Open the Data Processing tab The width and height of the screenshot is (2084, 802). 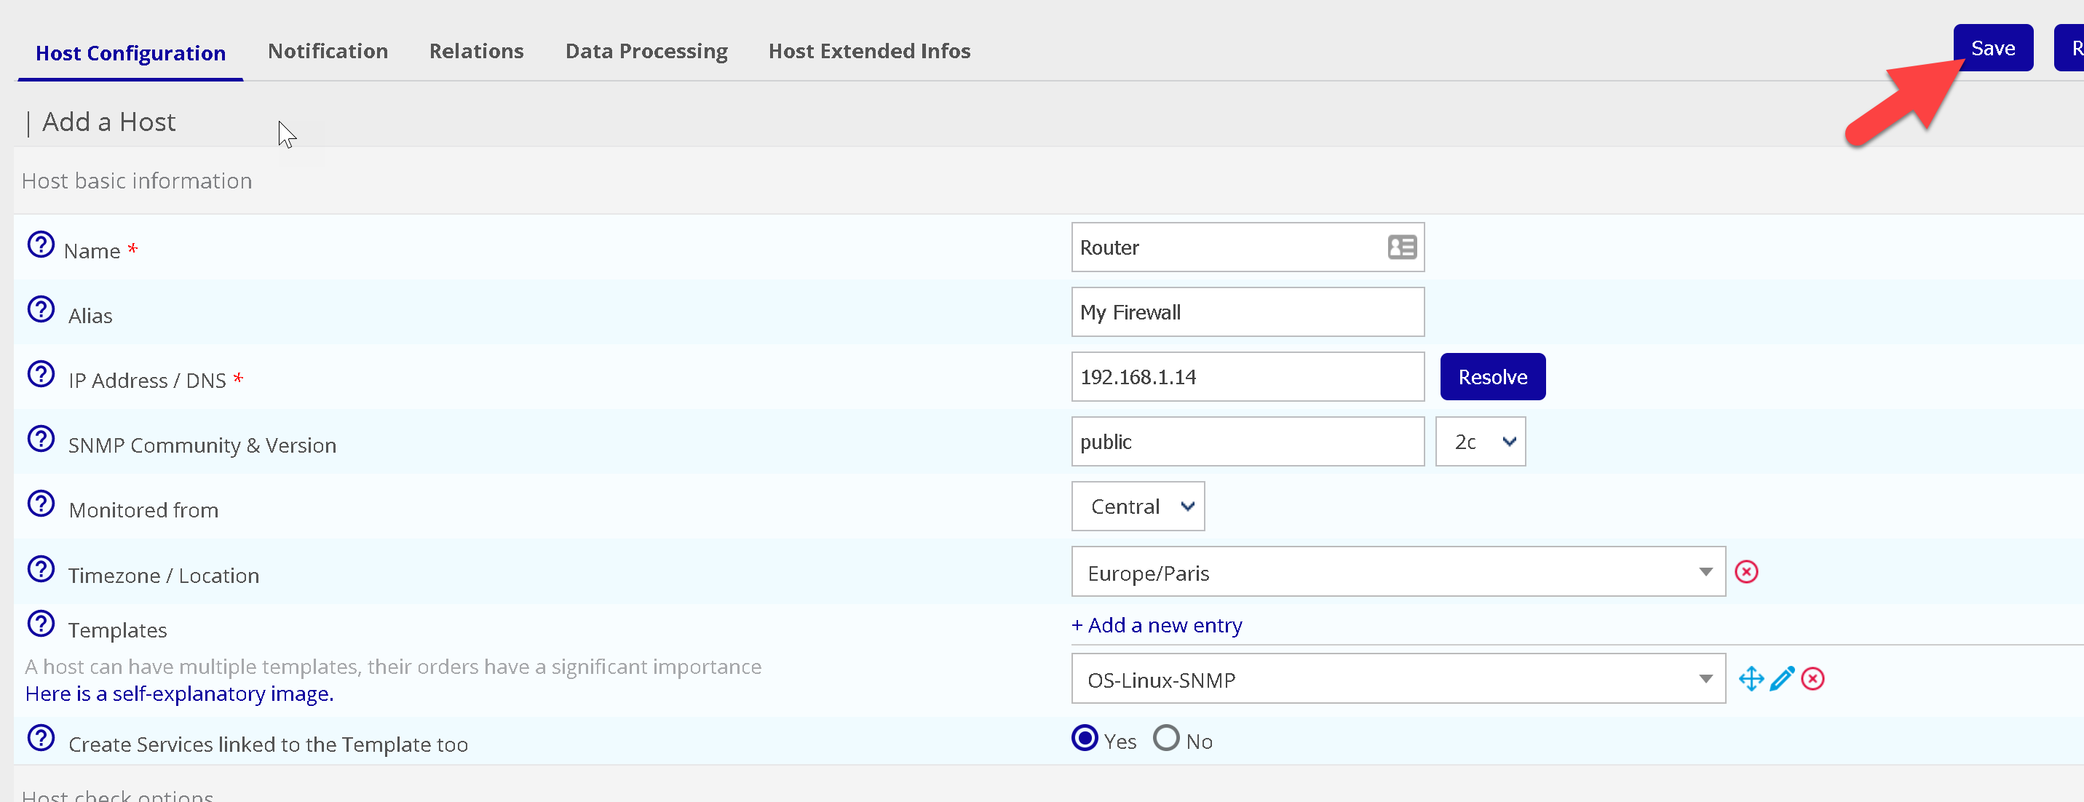(646, 51)
